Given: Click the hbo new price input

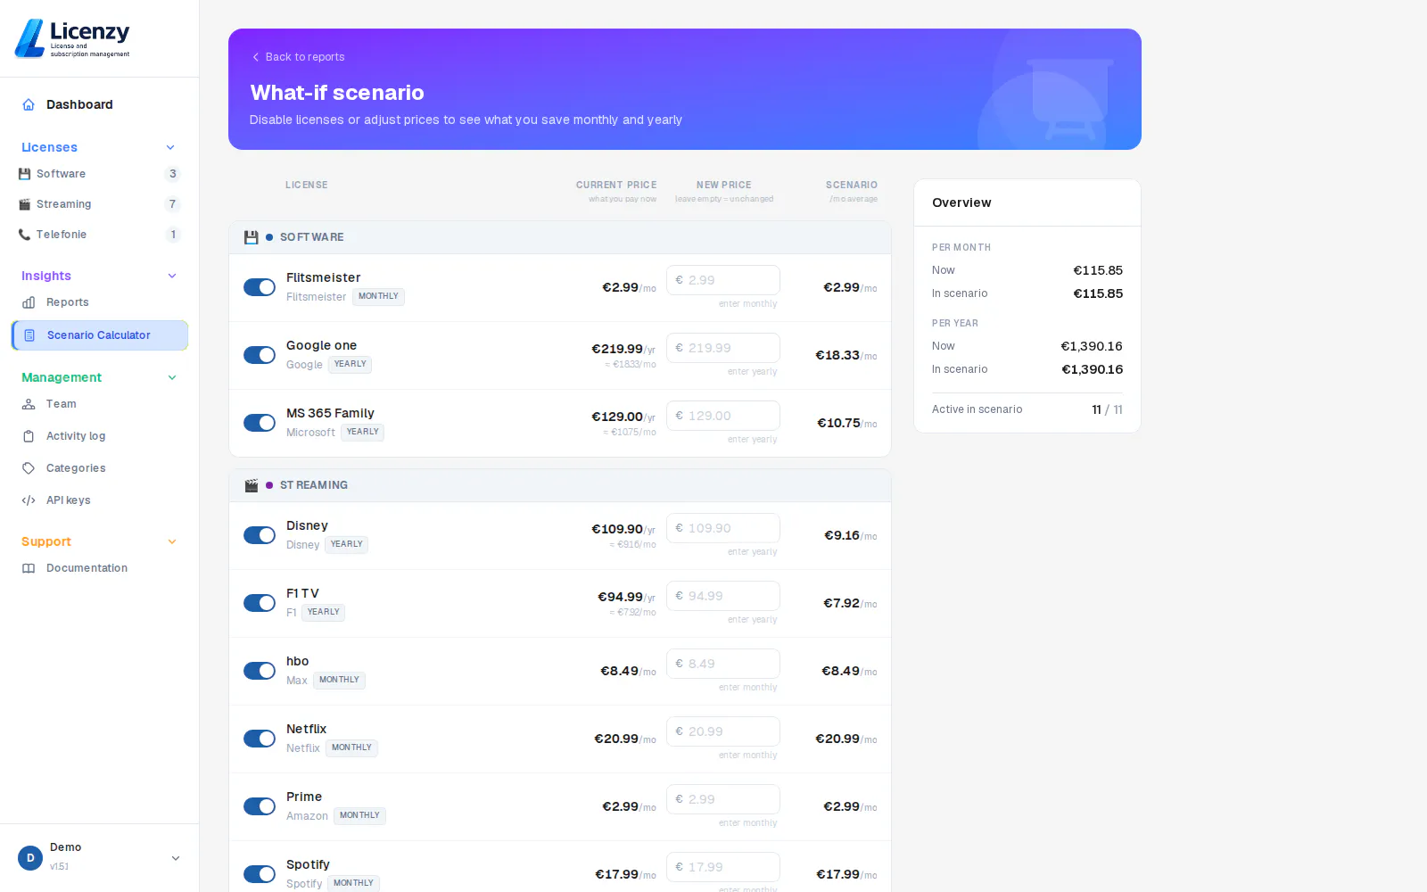Looking at the screenshot, I should [x=723, y=664].
